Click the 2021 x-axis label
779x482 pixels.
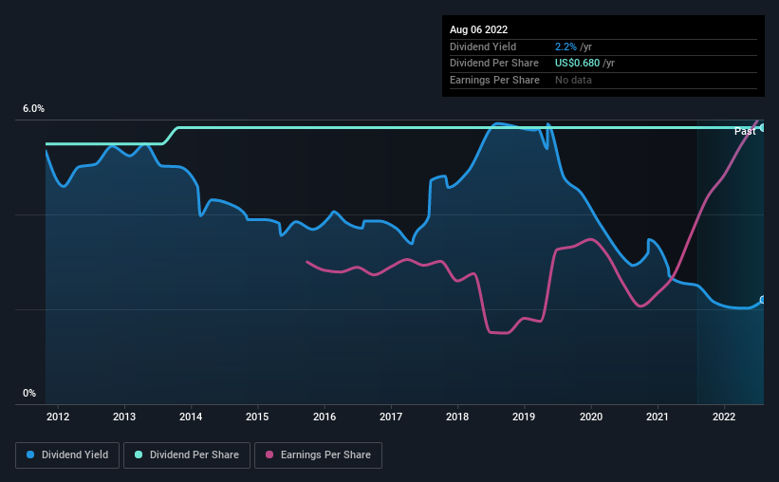point(658,417)
